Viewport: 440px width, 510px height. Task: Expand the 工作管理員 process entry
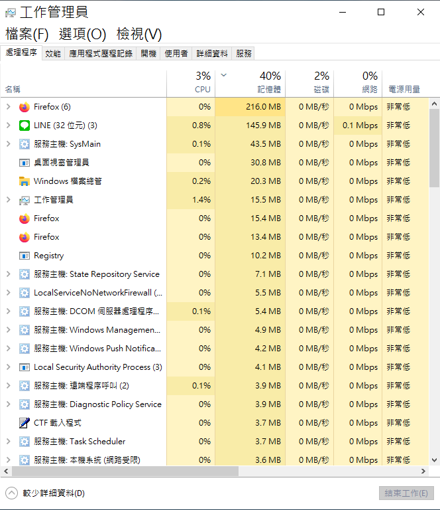tap(9, 200)
